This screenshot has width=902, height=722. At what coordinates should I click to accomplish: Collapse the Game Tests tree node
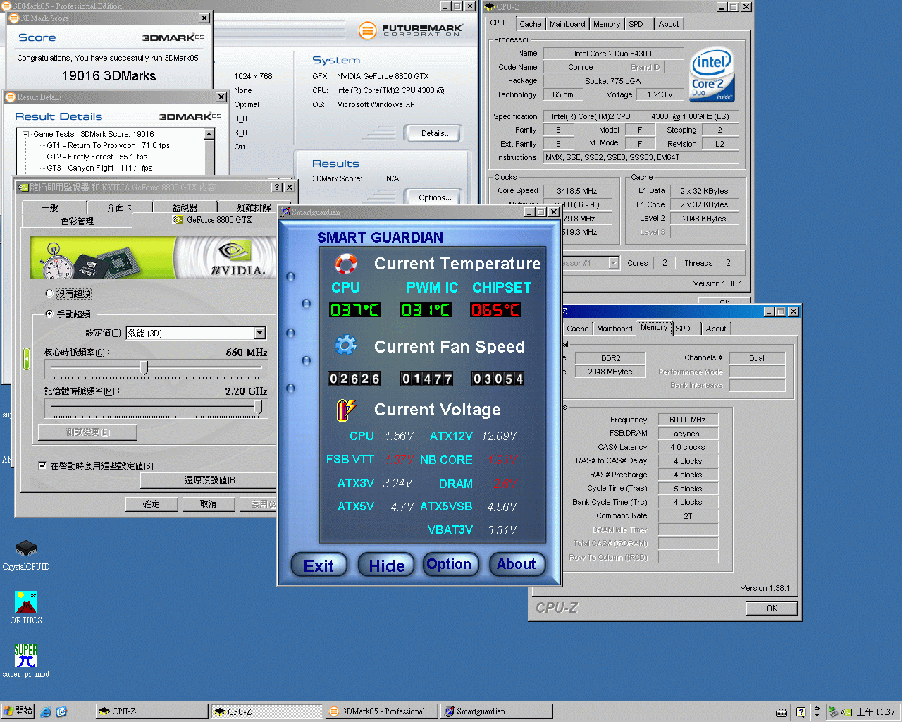(26, 134)
